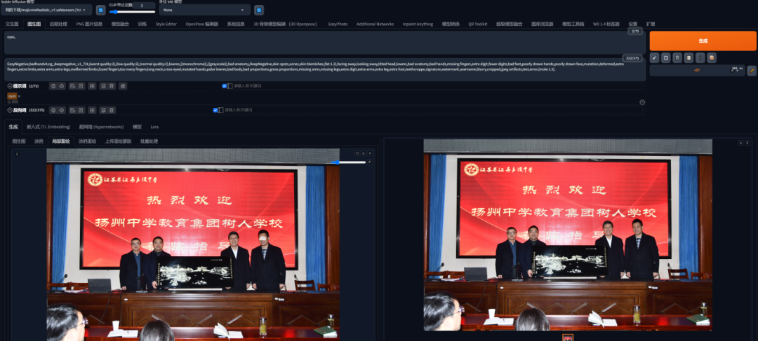Viewport: 758px width, 341px height.
Task: Open the external VAE dropdown showing None
Action: coord(205,10)
